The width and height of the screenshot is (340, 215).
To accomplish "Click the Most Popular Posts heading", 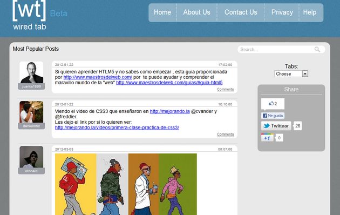I will 36,49.
